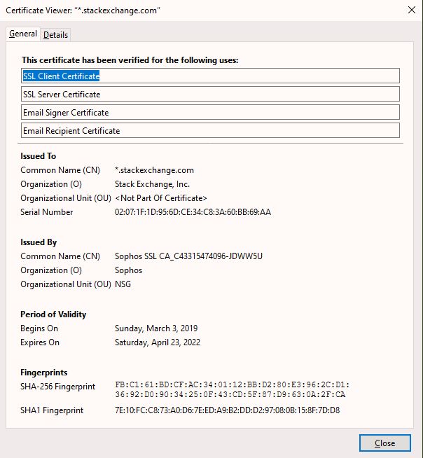The height and width of the screenshot is (458, 423).
Task: Click the Sunday, March 3, 2019 date
Action: point(156,328)
